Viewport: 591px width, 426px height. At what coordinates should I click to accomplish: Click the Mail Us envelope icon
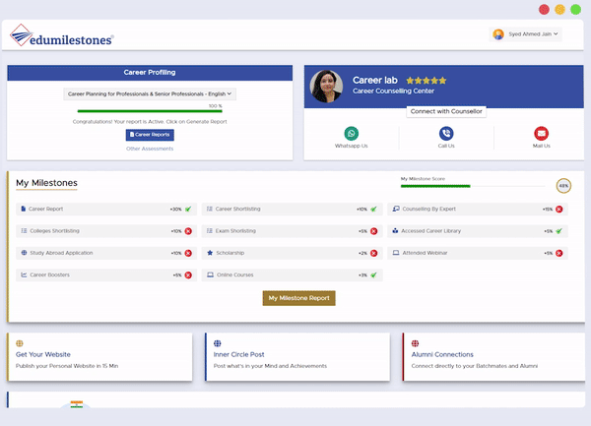541,133
